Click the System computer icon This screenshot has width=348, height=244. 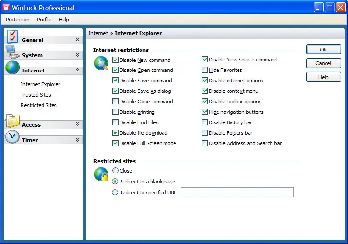tap(12, 51)
